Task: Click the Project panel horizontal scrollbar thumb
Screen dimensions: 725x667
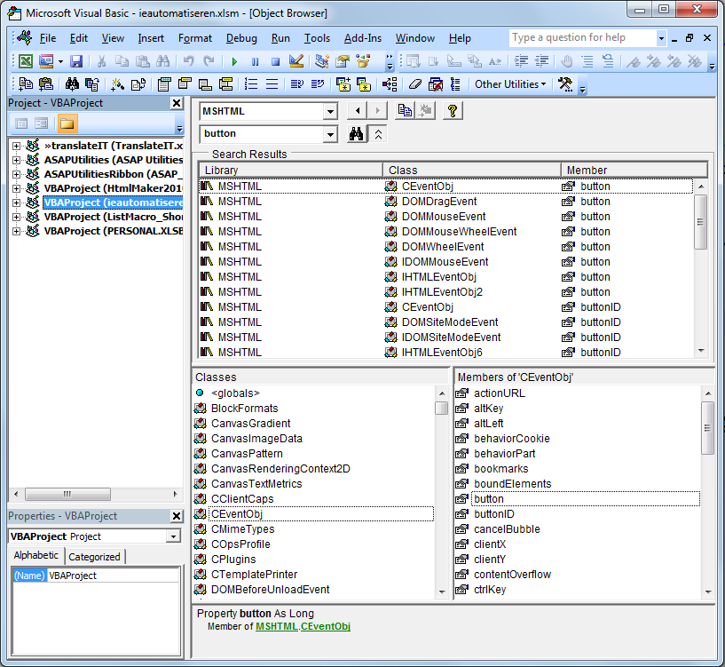Action: [67, 495]
